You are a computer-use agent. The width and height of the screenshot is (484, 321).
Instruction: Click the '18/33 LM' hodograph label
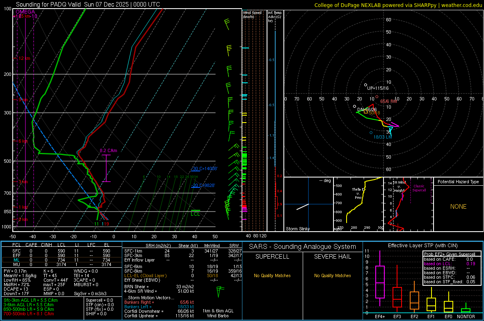[x=383, y=137]
